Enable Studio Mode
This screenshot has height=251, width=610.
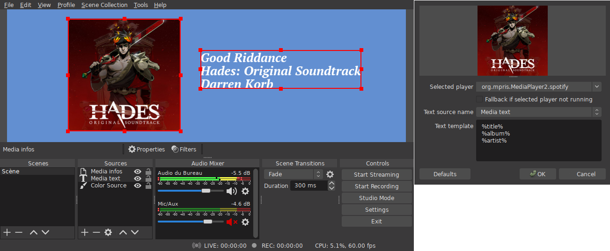tap(377, 198)
